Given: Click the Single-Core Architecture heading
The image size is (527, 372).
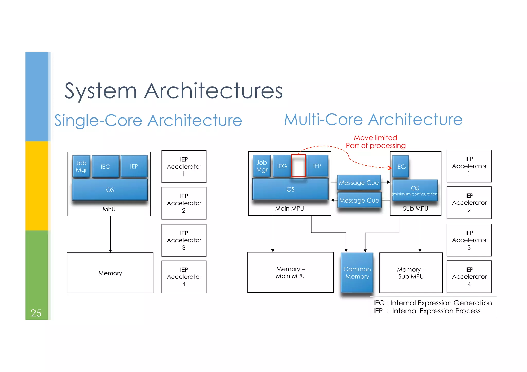Looking at the screenshot, I should point(148,120).
